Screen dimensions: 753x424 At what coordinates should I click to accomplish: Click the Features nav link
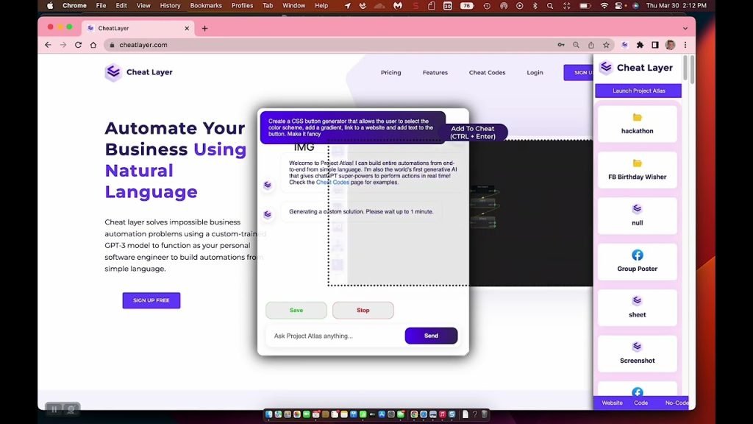pyautogui.click(x=435, y=73)
